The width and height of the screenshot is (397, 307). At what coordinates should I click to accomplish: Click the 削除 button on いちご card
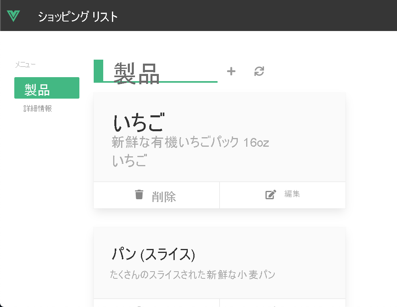156,195
